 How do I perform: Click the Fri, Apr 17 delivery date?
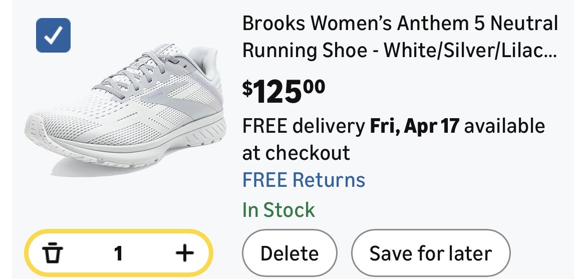[414, 126]
